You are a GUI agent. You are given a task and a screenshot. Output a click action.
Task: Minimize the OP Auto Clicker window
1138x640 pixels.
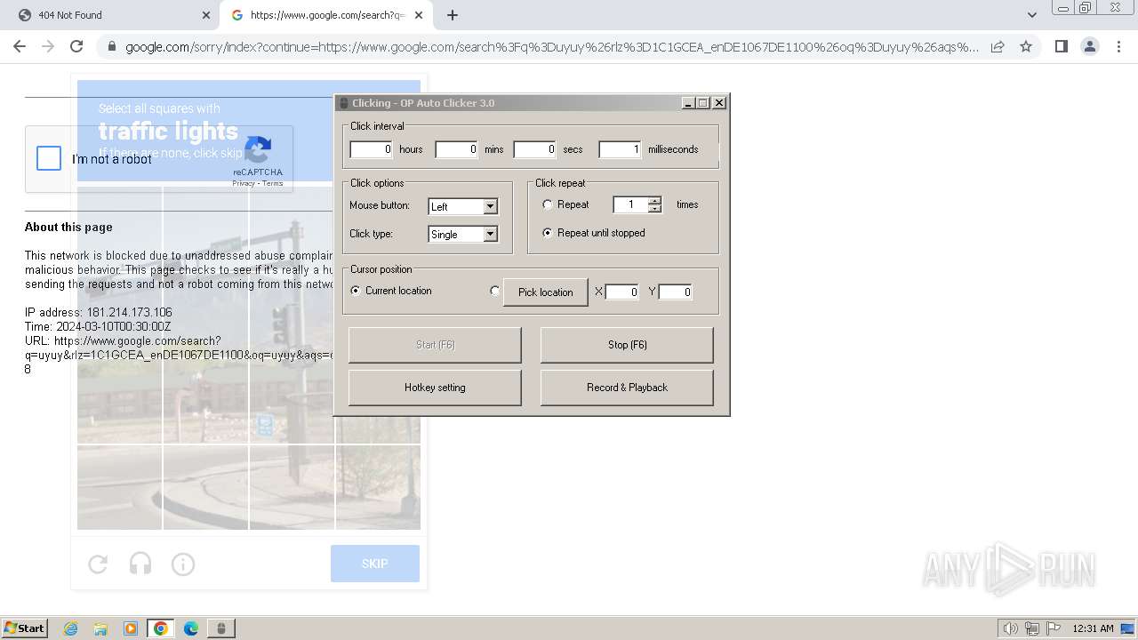tap(688, 103)
